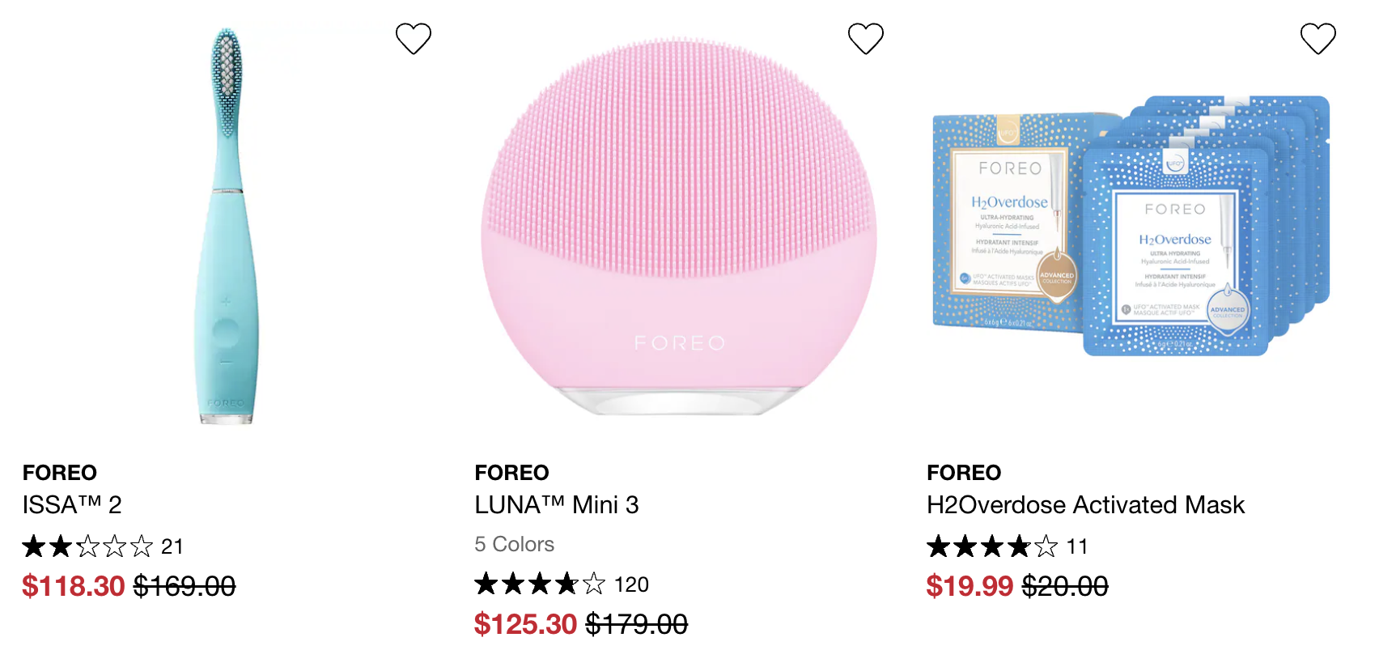Click the FOREO brand above H2Overdose mask
This screenshot has height=646, width=1379.
(x=964, y=473)
